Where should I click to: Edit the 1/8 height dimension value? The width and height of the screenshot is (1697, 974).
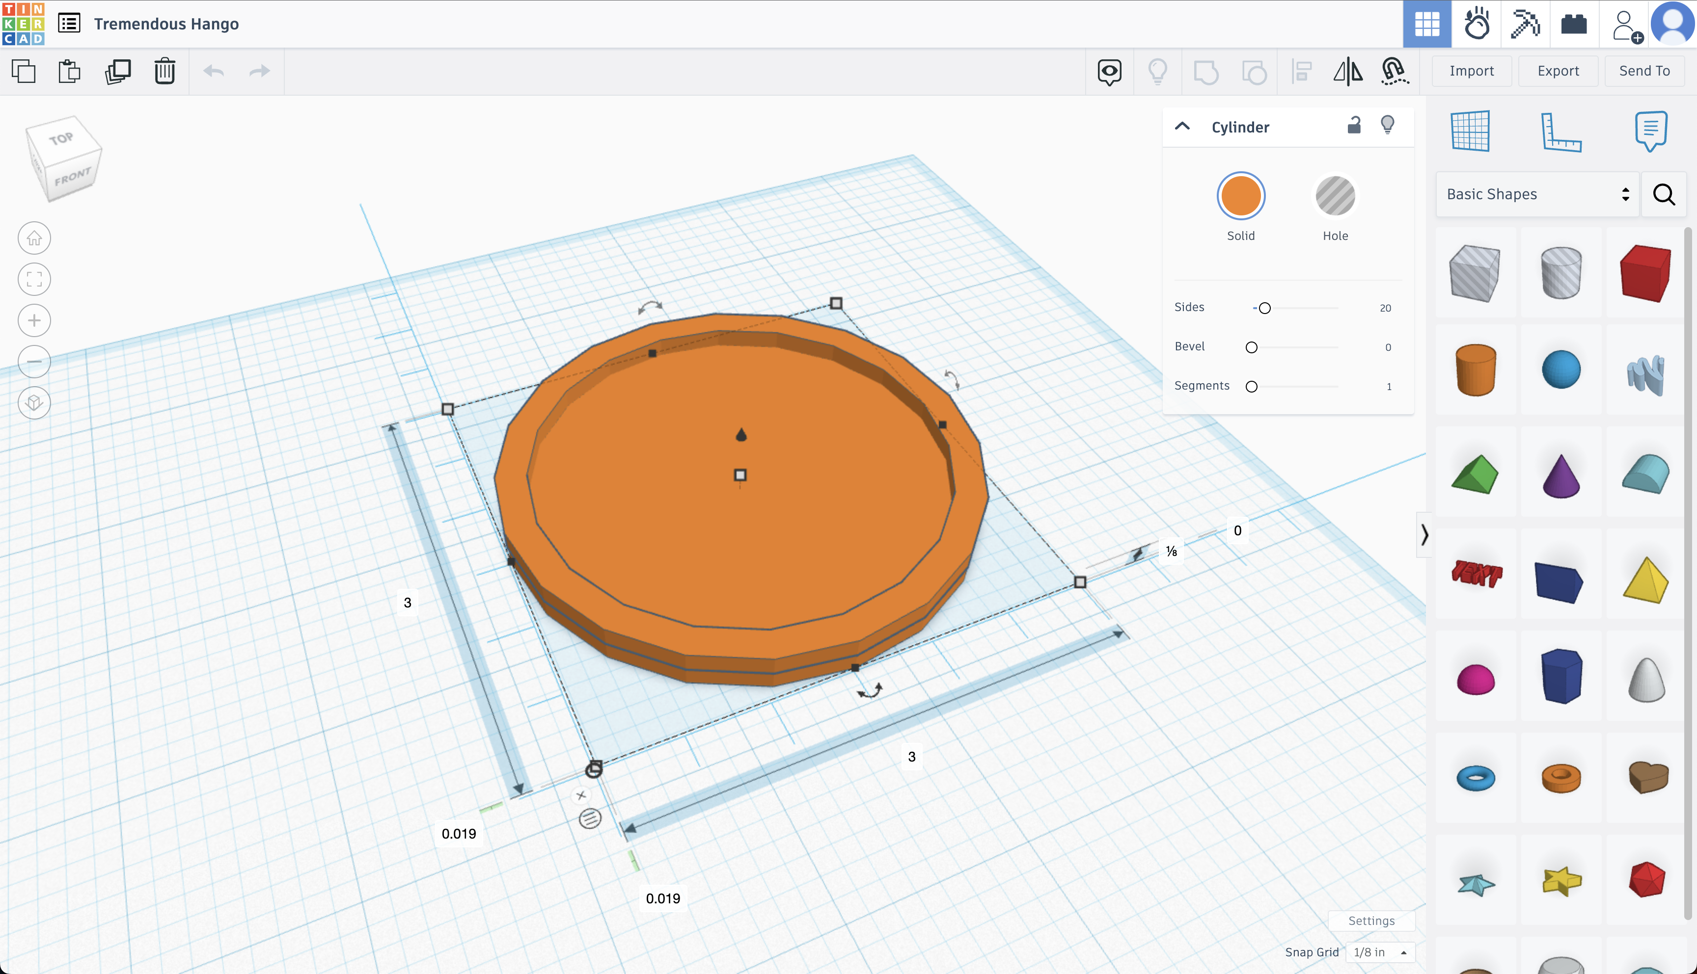pyautogui.click(x=1171, y=551)
